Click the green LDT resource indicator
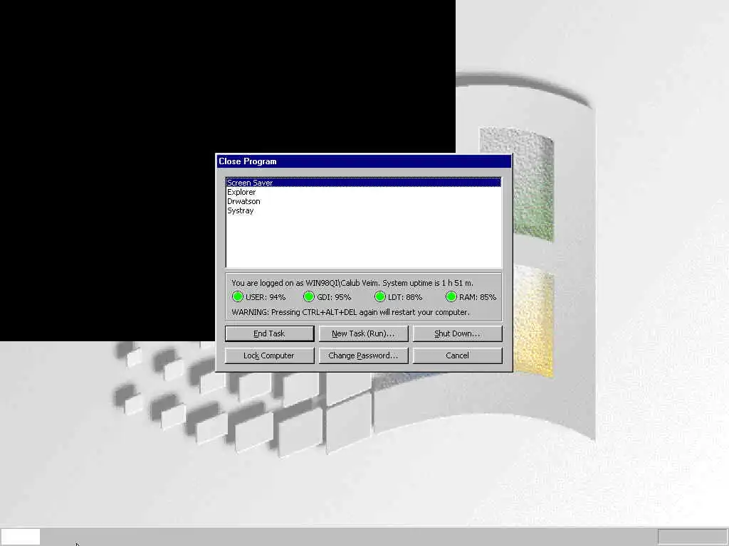This screenshot has height=546, width=729. [x=380, y=296]
